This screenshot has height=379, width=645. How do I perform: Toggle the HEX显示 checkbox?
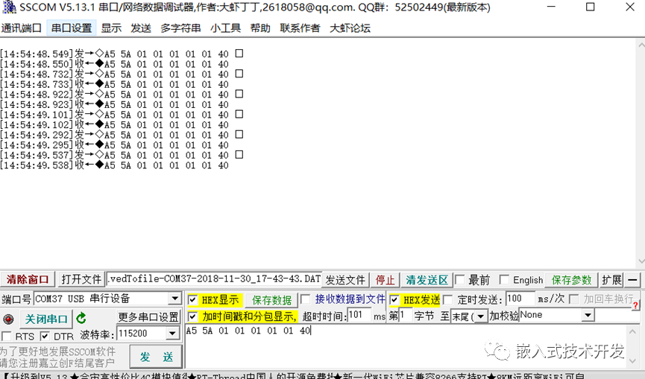pyautogui.click(x=192, y=300)
